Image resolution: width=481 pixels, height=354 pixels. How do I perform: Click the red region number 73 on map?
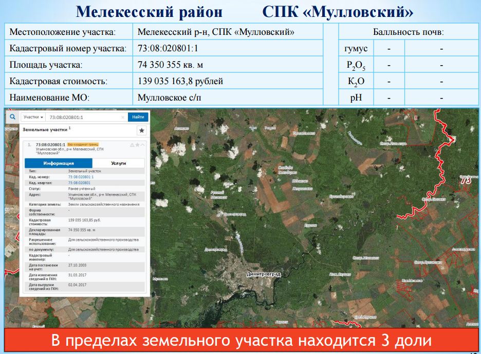(466, 180)
